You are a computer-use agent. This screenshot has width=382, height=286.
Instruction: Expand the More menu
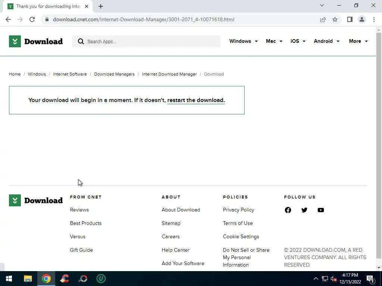358,41
